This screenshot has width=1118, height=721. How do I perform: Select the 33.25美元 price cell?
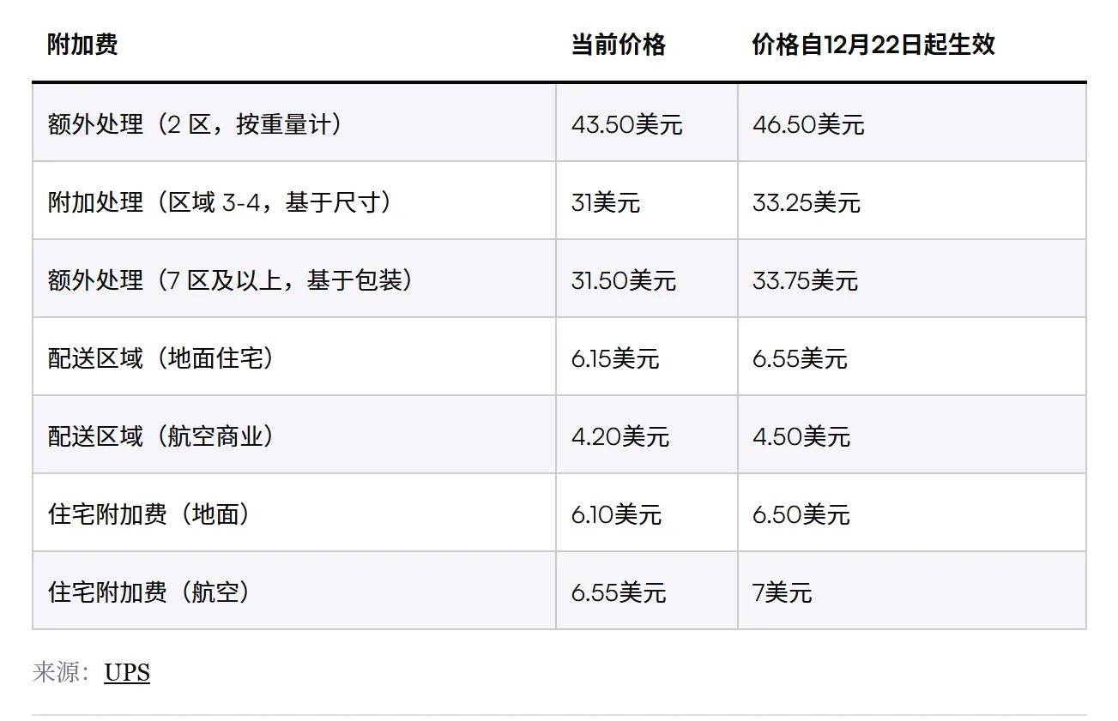(806, 203)
